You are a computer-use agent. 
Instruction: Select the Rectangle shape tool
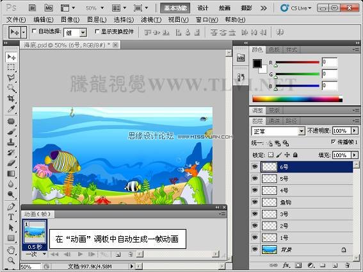pos(11,238)
